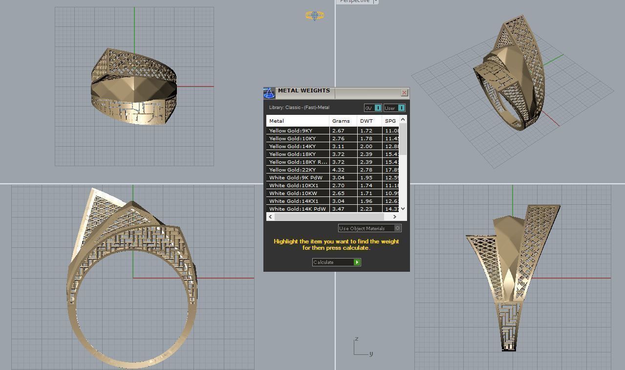The height and width of the screenshot is (370, 625).
Task: Sort by the Grams column header
Action: (x=343, y=121)
